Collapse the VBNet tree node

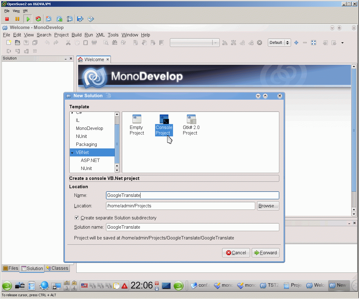tap(72, 153)
